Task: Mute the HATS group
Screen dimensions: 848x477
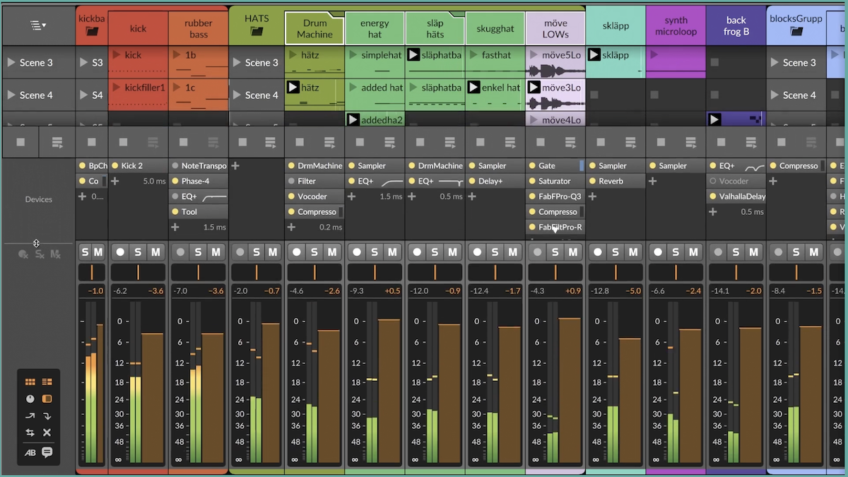Action: click(273, 252)
